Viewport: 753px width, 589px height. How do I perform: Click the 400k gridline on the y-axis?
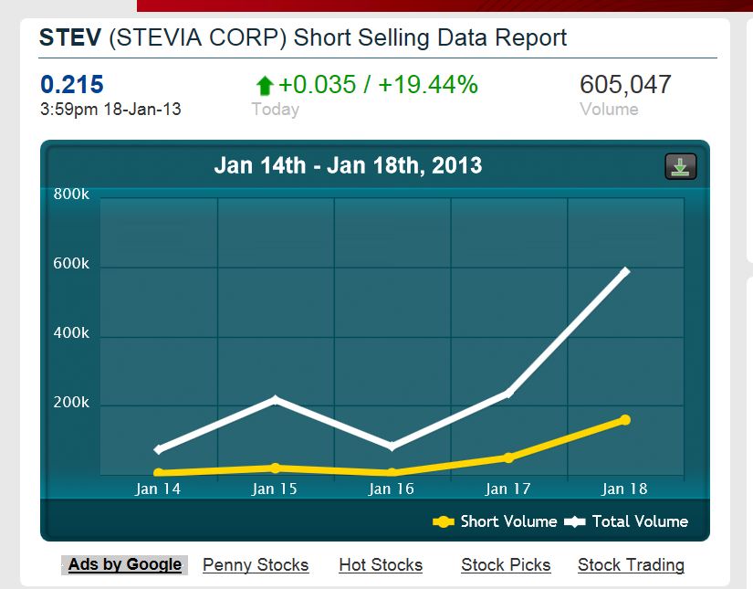(72, 332)
